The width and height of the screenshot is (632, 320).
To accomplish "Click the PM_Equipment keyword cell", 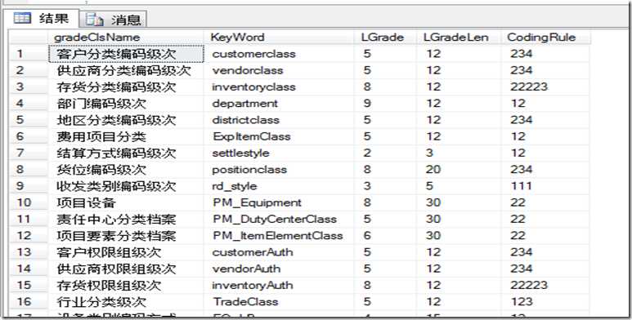I will (x=279, y=202).
